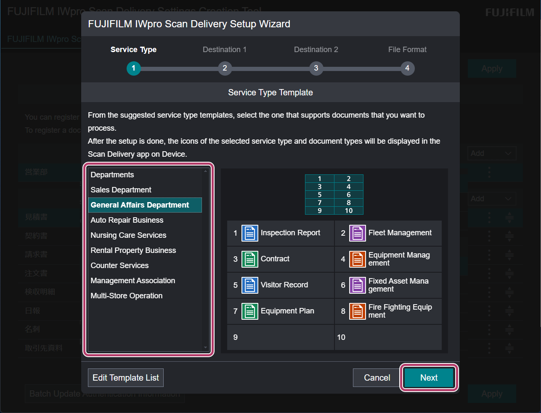Open the Add dropdown above the 見積書 row

coord(491,199)
